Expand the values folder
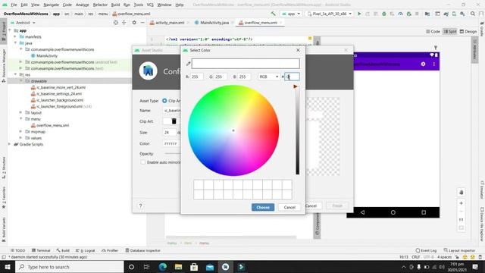485x273 pixels. pyautogui.click(x=21, y=138)
